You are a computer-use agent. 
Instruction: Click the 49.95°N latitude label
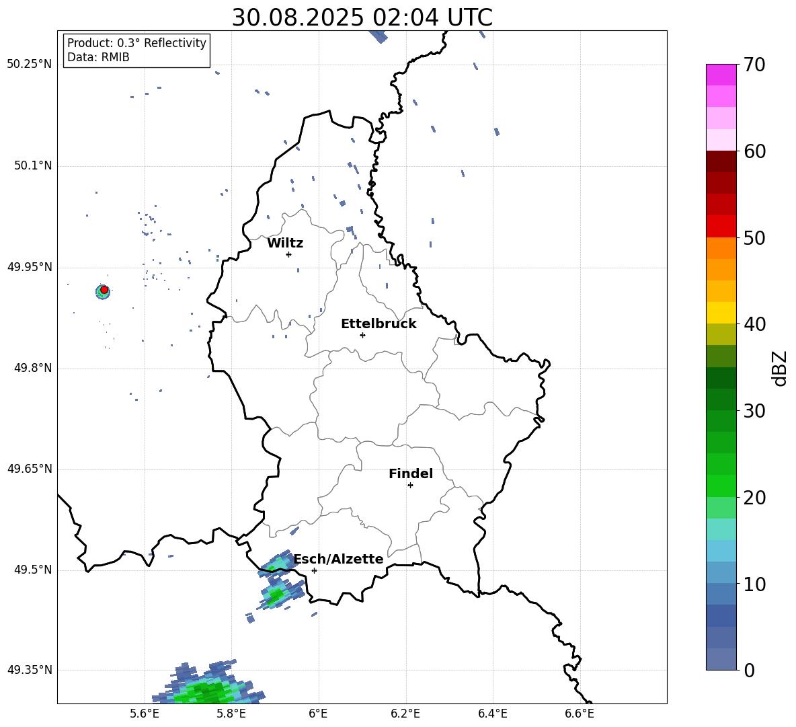(x=30, y=266)
